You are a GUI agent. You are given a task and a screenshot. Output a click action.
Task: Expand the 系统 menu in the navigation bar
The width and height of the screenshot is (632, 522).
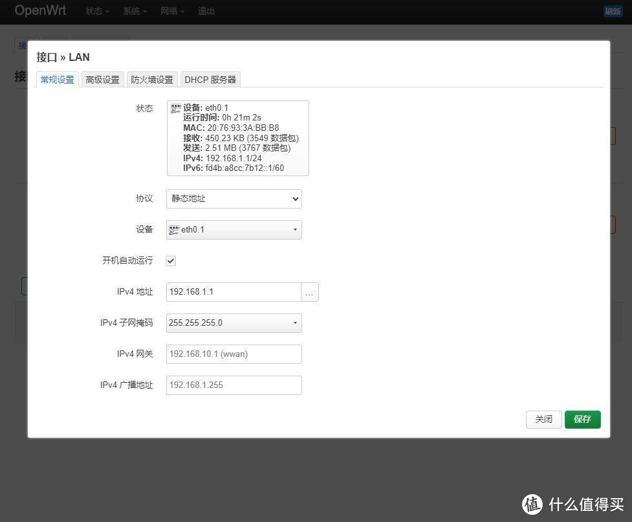pyautogui.click(x=133, y=11)
